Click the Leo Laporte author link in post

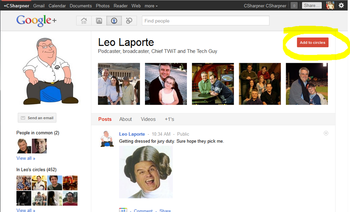pyautogui.click(x=132, y=134)
